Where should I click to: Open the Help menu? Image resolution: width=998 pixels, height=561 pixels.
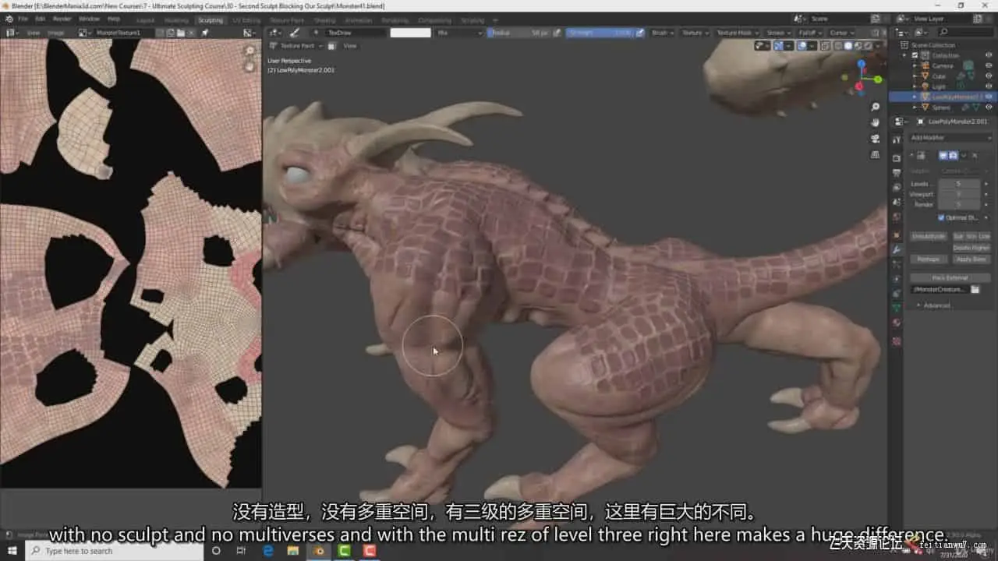(x=114, y=19)
